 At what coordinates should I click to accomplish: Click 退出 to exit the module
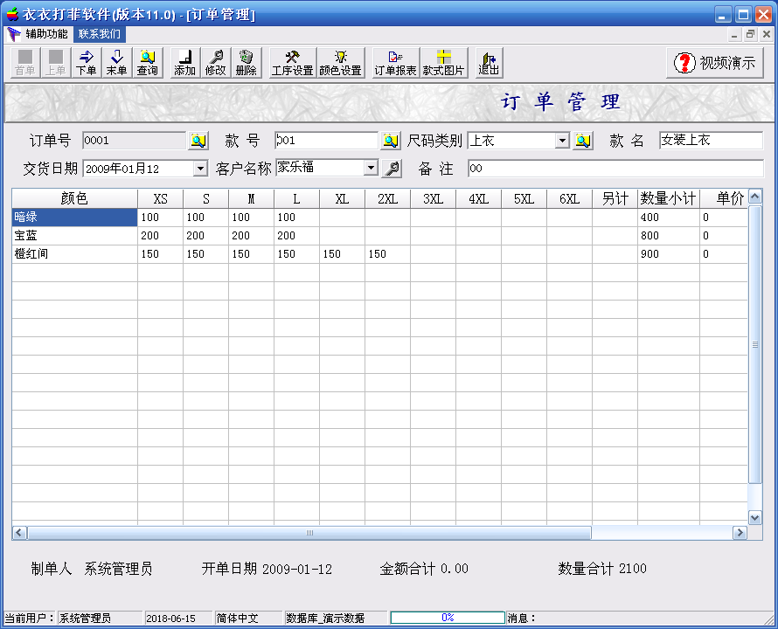(488, 63)
